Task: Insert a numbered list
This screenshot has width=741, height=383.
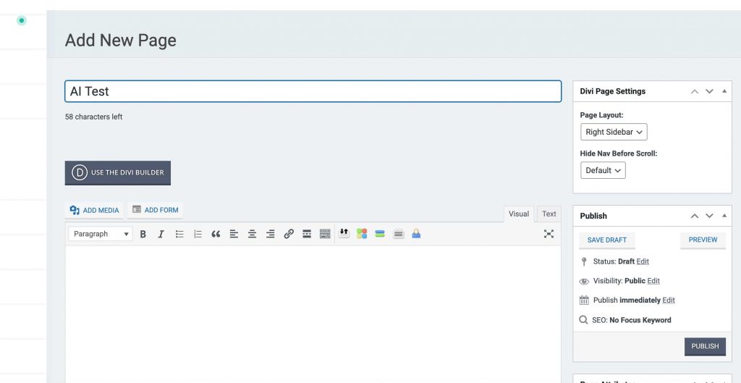Action: pos(198,234)
